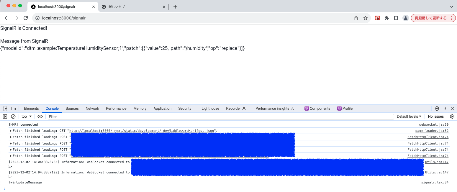457x192 pixels.
Task: Open the first FetchHttpClient.js:74 source link
Action: 428,137
